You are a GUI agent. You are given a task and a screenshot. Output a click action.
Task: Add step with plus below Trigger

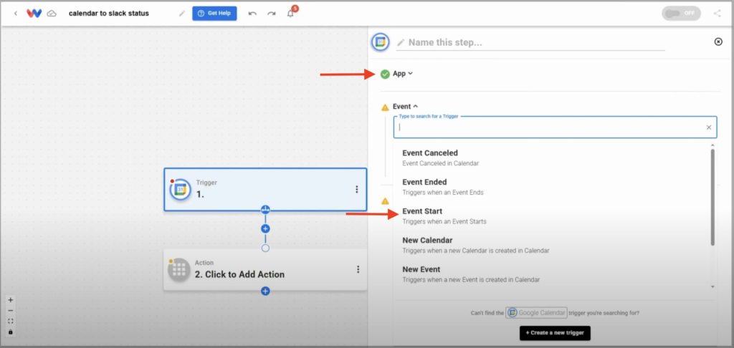pyautogui.click(x=265, y=228)
